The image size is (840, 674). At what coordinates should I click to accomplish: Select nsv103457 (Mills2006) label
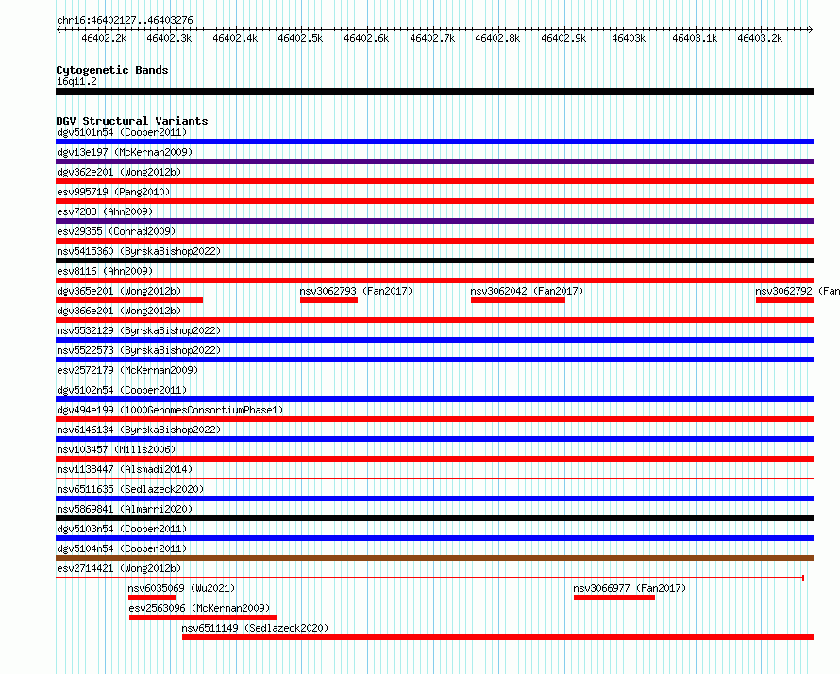116,449
